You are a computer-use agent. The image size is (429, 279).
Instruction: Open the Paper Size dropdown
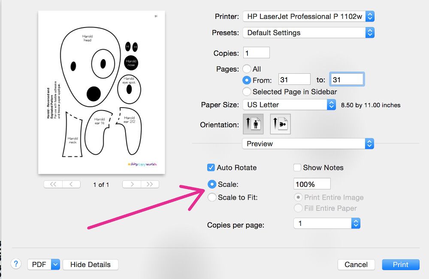click(289, 105)
